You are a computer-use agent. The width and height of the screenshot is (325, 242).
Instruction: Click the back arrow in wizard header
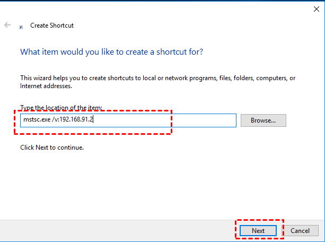coord(7,25)
